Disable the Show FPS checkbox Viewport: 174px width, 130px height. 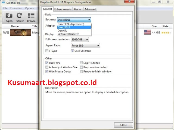(x=47, y=63)
